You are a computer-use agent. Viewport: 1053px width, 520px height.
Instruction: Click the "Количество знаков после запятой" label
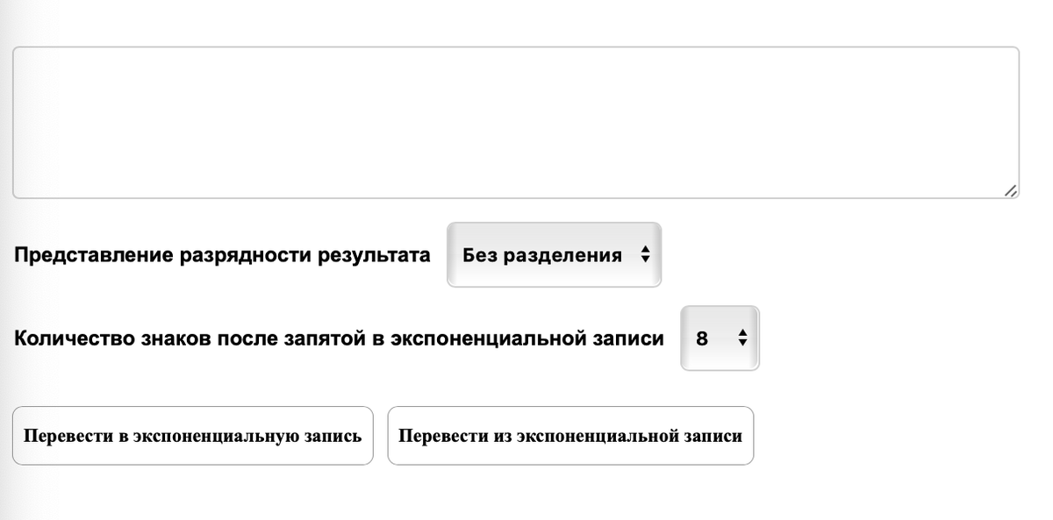[x=339, y=338]
